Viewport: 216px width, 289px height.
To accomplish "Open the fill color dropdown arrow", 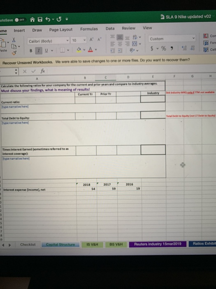I will point(84,50).
